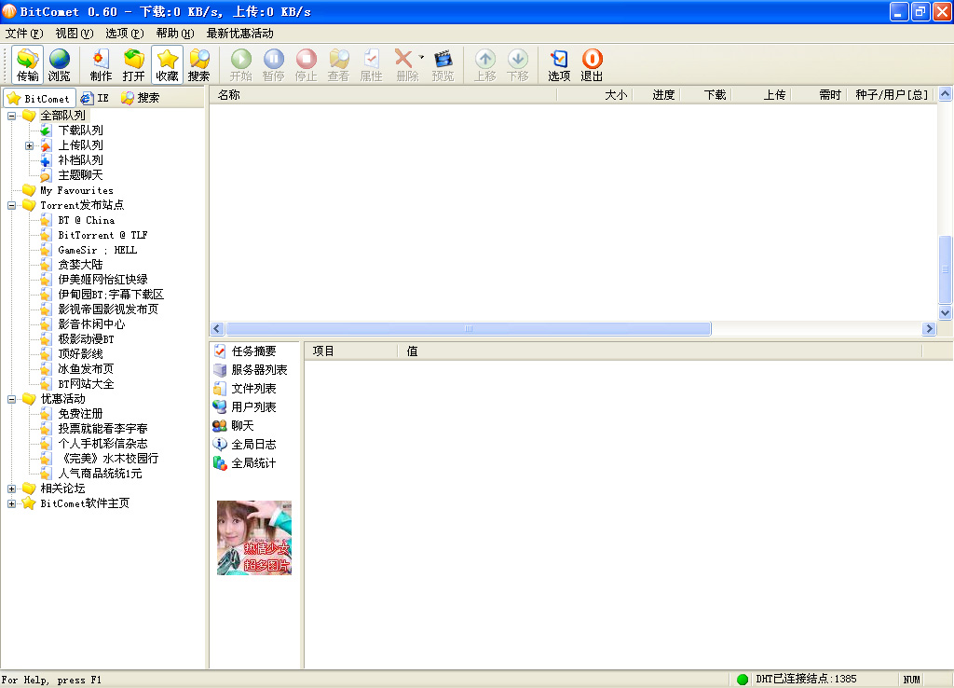Open the dropdown arrow beside 删除

tap(421, 57)
